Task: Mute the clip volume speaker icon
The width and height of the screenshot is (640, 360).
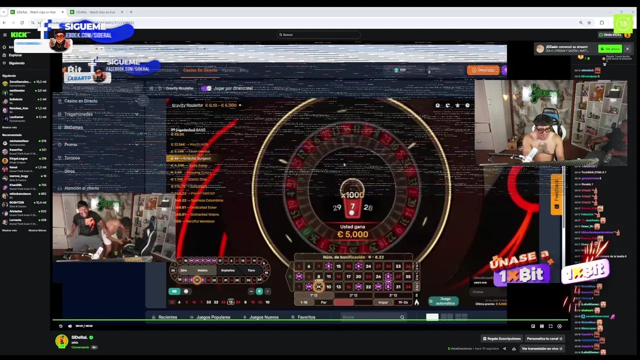Action: pyautogui.click(x=69, y=326)
